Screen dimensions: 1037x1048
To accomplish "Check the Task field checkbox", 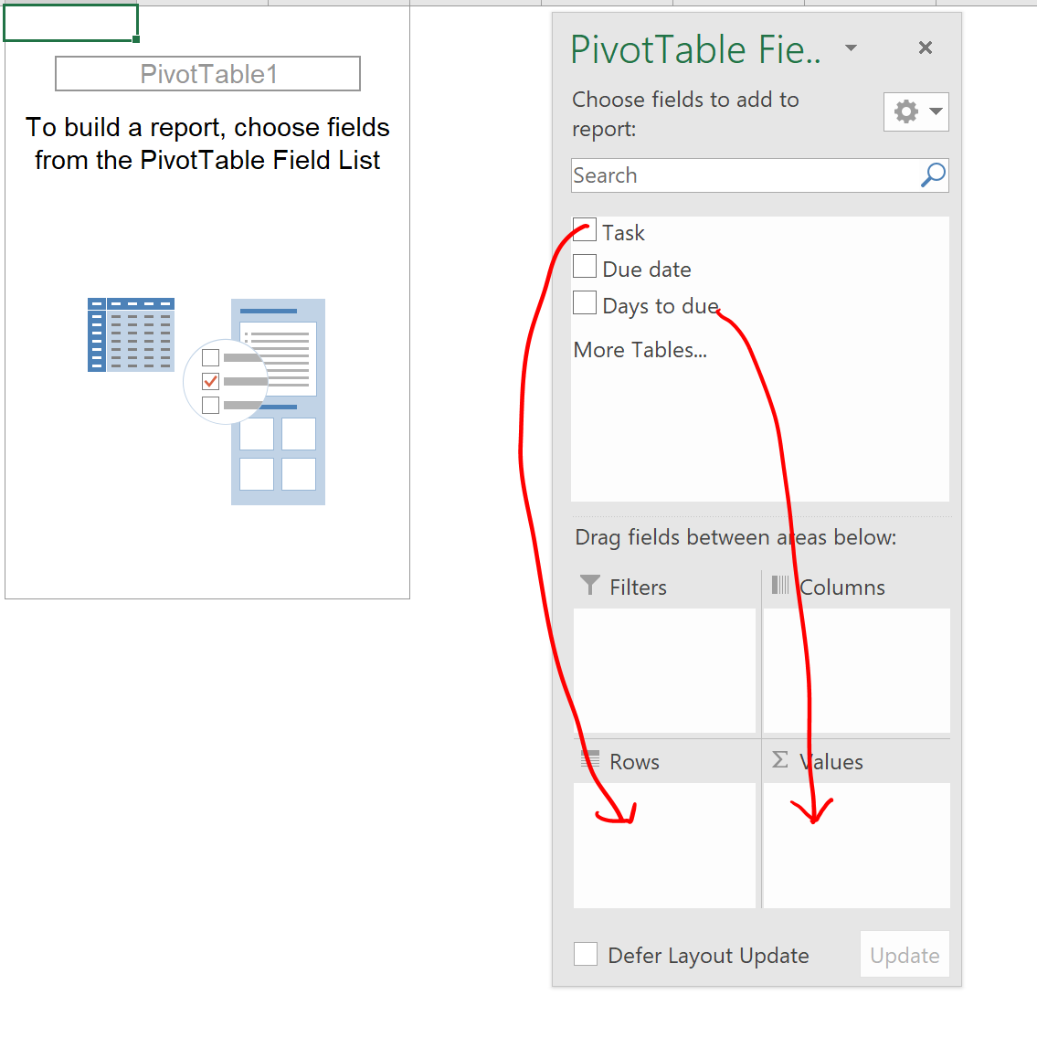I will coord(585,230).
